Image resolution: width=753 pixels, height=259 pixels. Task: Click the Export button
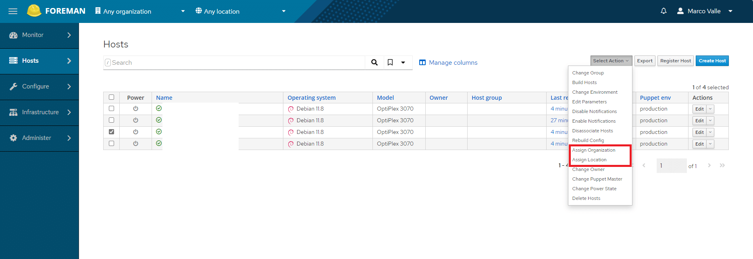[645, 61]
